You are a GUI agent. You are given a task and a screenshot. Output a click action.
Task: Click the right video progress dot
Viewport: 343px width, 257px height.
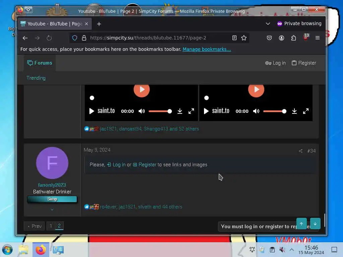click(206, 98)
